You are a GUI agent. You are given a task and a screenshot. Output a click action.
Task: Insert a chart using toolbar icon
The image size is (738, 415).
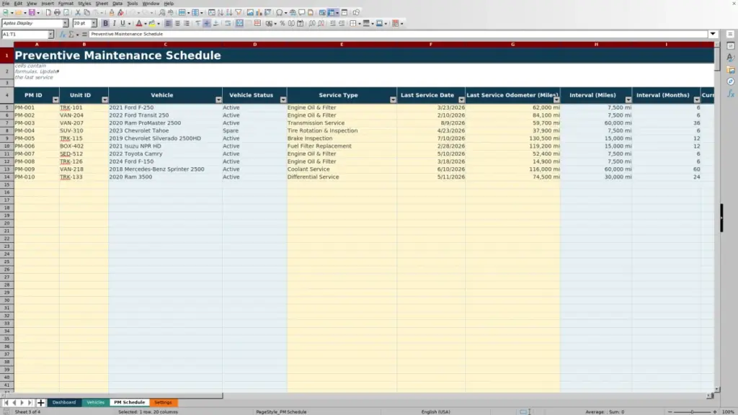259,13
